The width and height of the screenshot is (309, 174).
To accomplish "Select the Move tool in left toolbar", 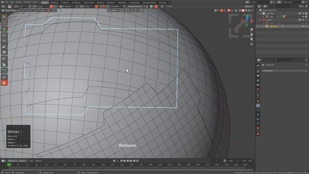I will 4,35.
